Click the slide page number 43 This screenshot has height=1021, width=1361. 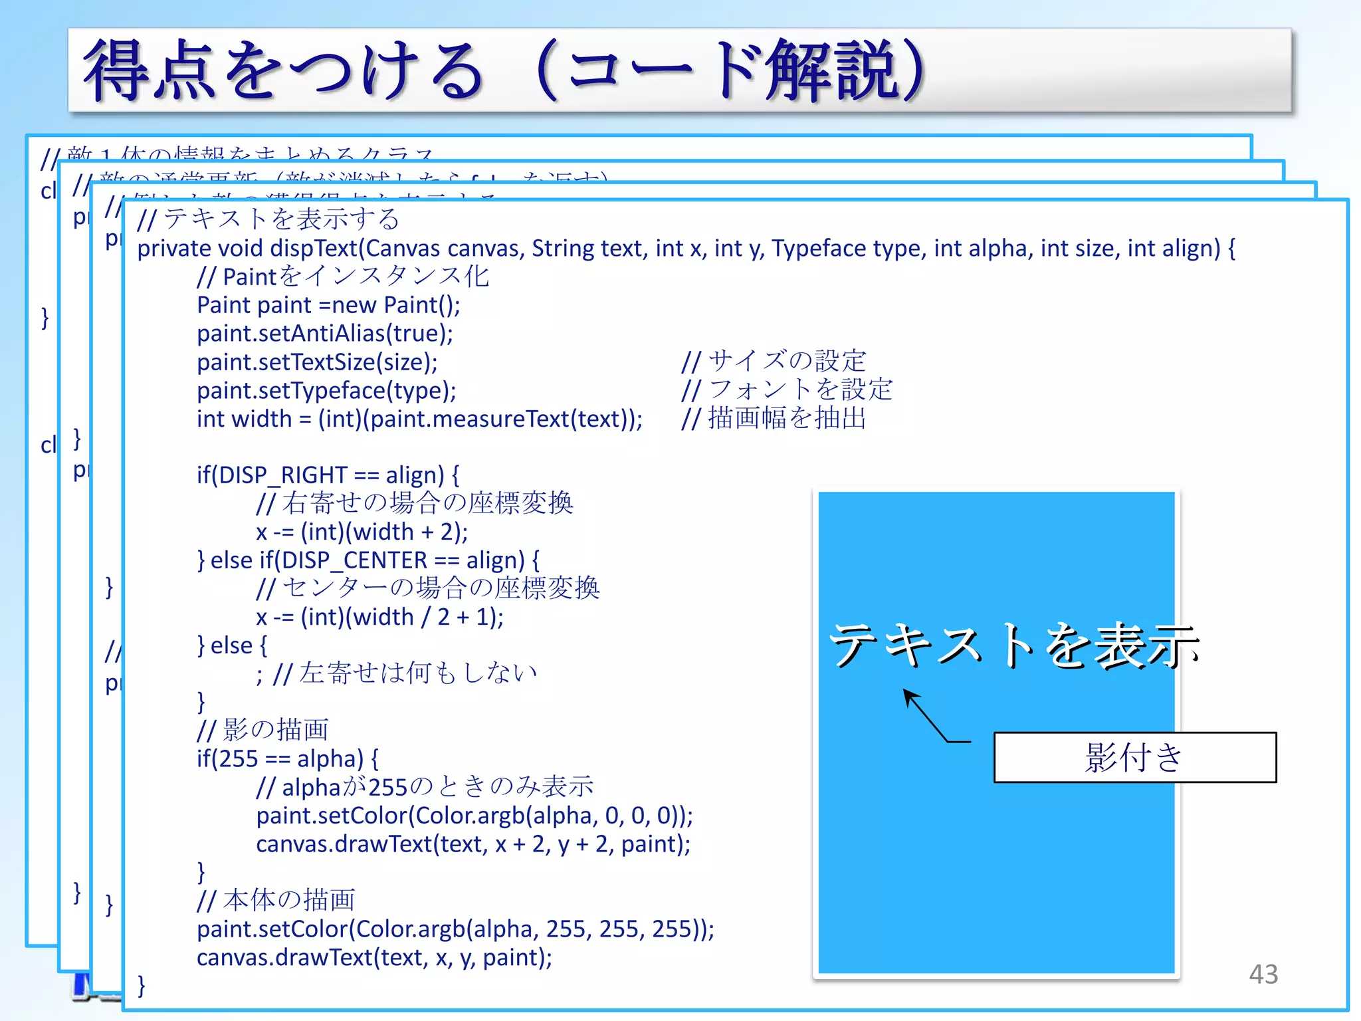[1263, 974]
